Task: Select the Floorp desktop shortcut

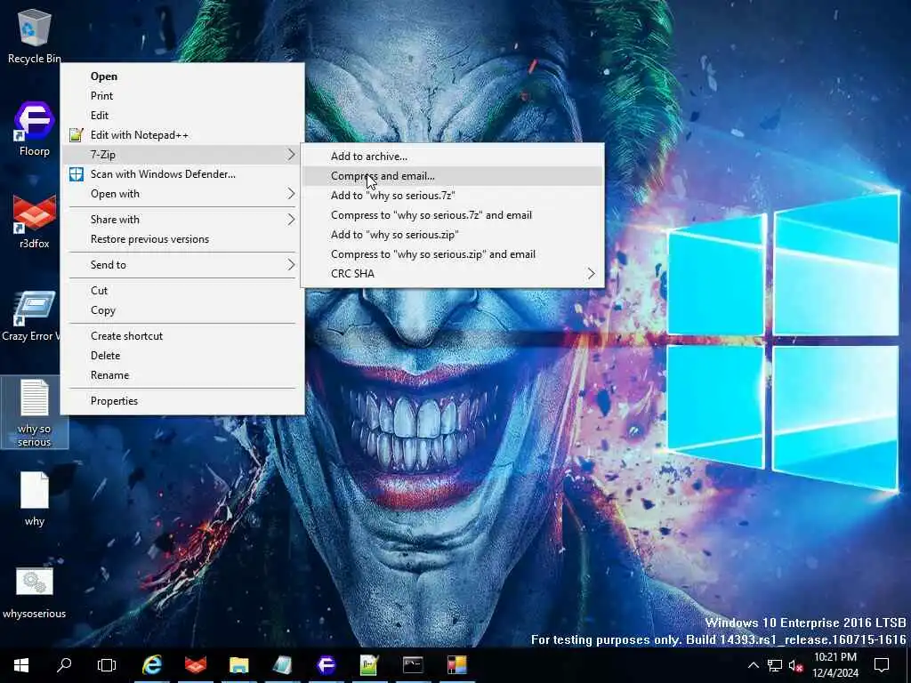Action: coord(35,129)
